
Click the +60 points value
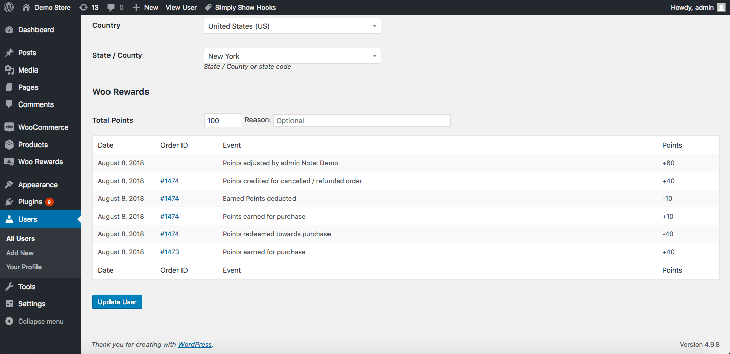point(669,163)
